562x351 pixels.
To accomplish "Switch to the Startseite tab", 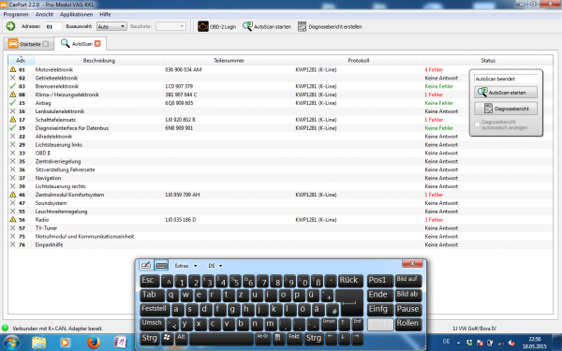I will [x=30, y=44].
